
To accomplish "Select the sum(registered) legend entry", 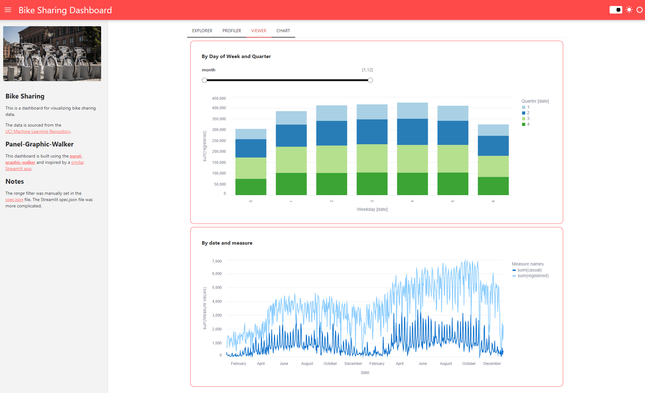I will (x=533, y=276).
